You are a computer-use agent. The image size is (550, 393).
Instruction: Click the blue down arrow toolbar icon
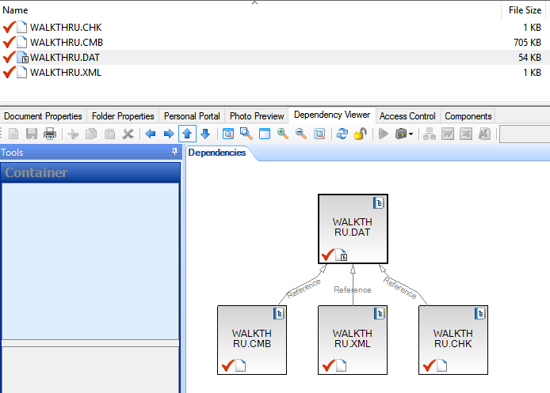point(205,134)
